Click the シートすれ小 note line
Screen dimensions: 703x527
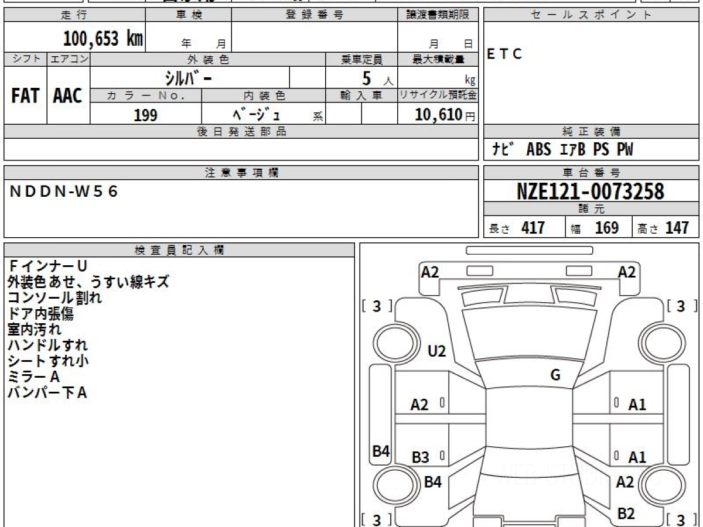[47, 361]
